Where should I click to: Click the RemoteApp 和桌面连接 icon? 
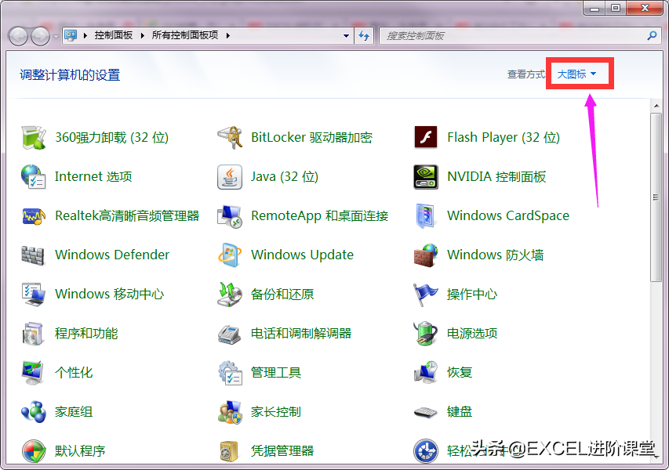point(230,215)
